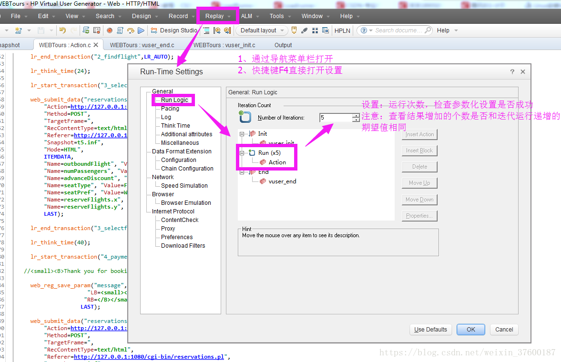Click the Run Step by Step icon

coord(131,30)
